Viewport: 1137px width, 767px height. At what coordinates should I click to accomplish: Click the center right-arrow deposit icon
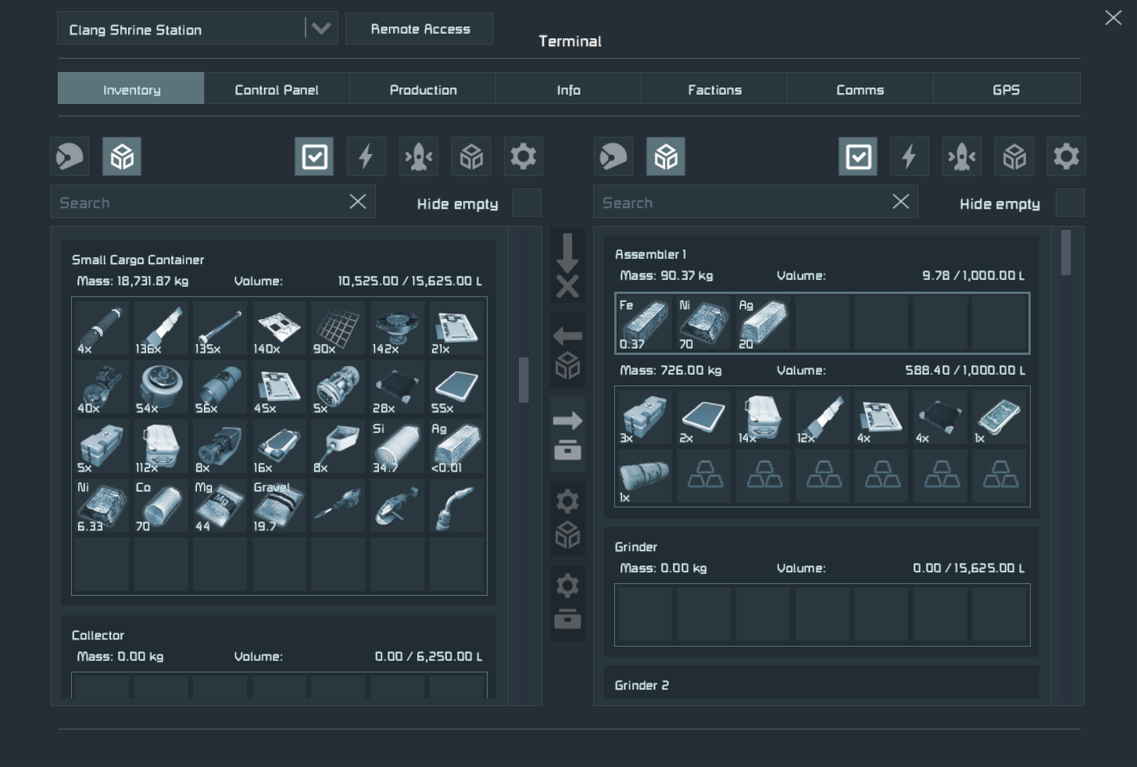pyautogui.click(x=567, y=435)
